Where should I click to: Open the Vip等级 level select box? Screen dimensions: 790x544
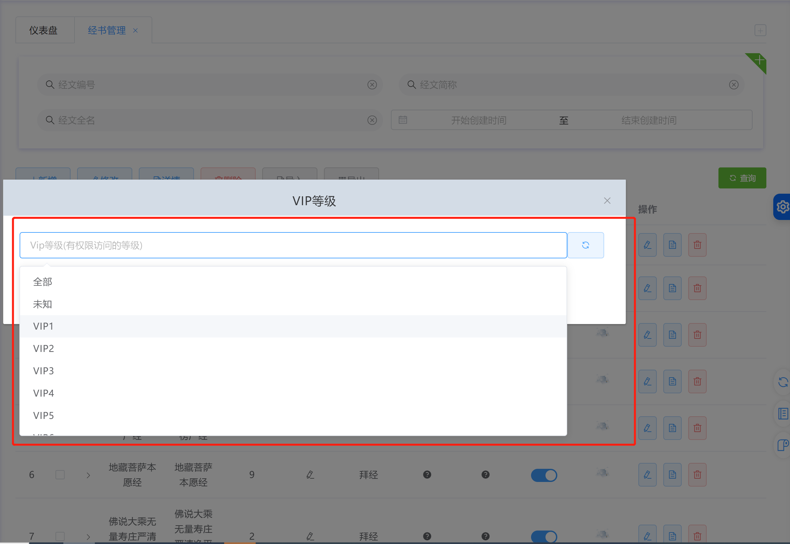coord(293,245)
